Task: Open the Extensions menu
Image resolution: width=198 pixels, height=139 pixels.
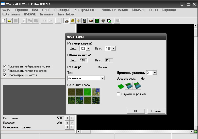Action: (x=11, y=14)
